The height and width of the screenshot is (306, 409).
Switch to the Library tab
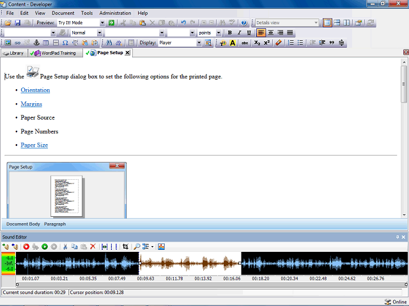14,53
